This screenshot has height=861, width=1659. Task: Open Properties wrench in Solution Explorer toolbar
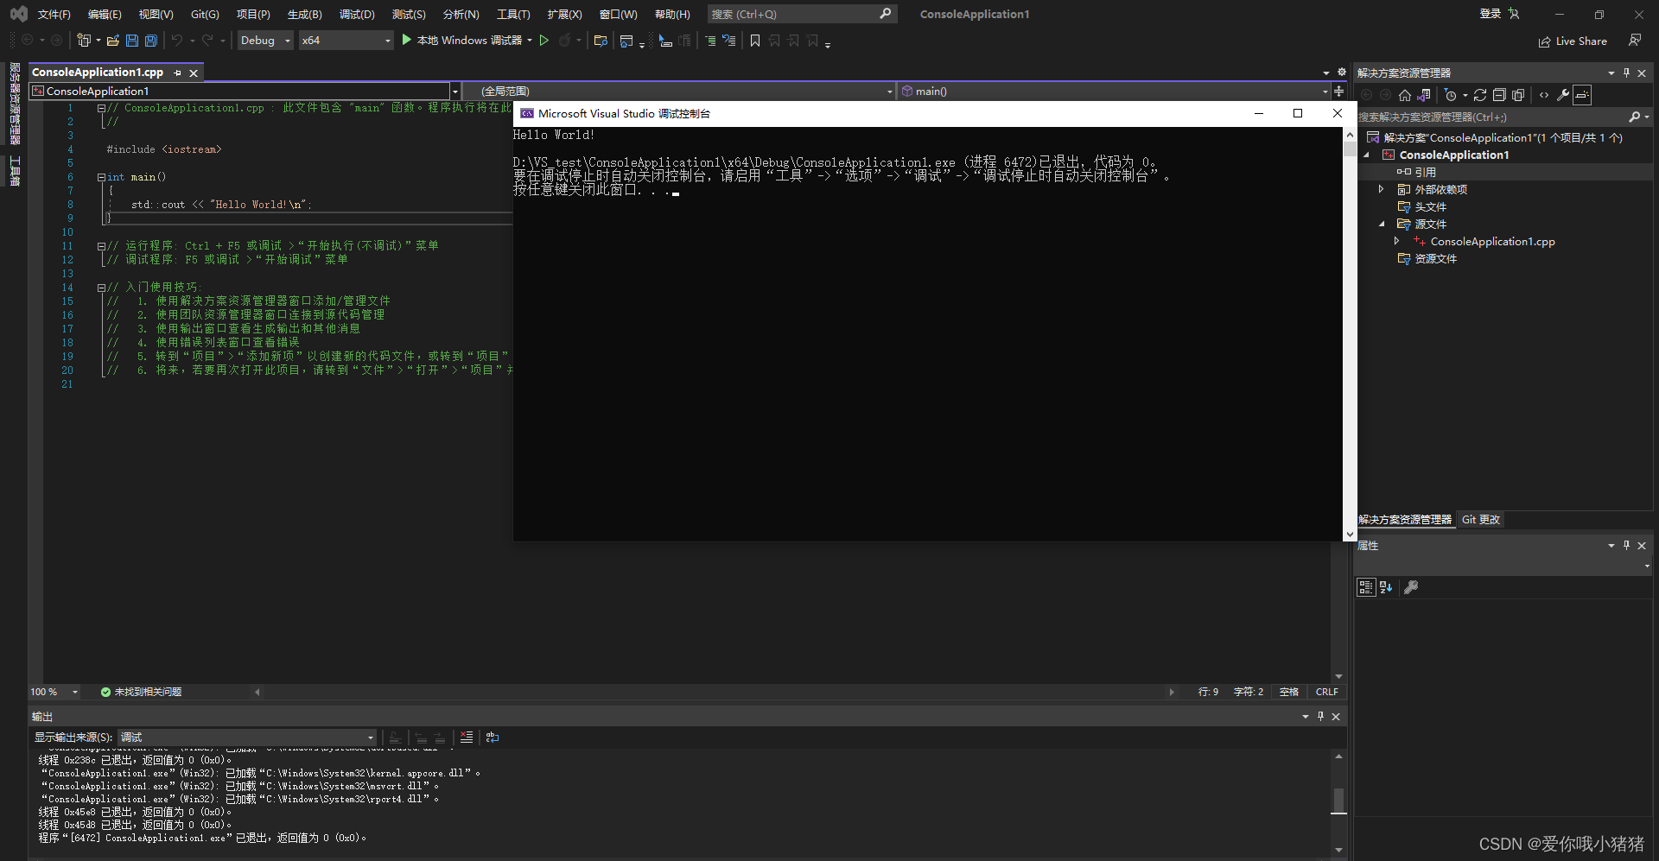(1563, 95)
